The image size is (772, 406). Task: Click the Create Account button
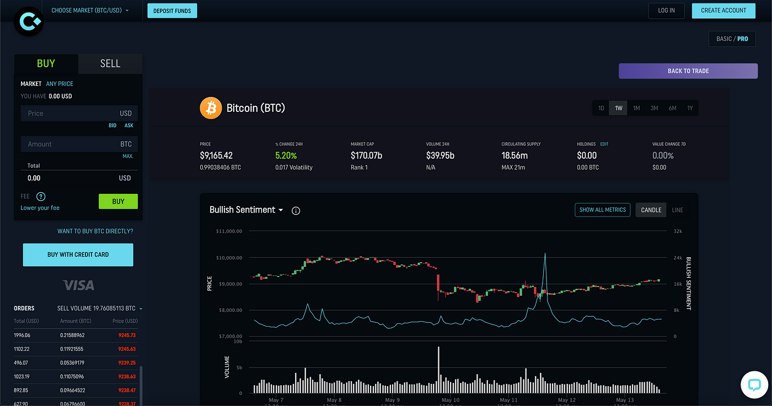(723, 10)
